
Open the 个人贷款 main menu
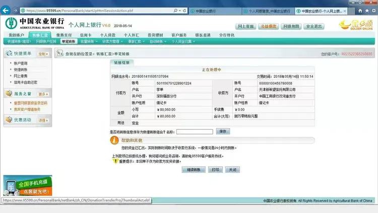click(108, 35)
